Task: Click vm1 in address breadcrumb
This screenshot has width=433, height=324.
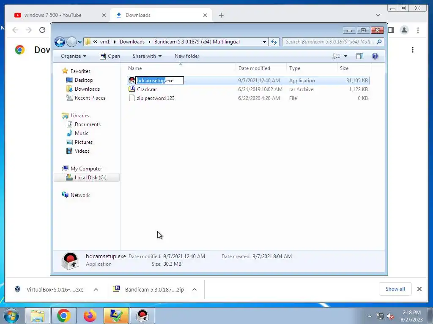Action: pyautogui.click(x=105, y=42)
